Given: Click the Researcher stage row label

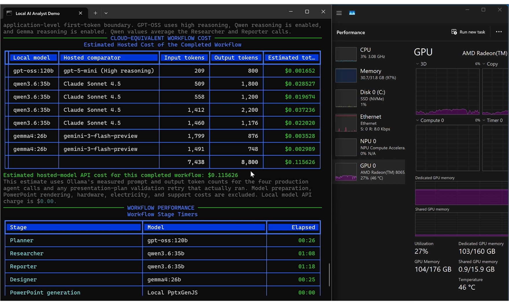Looking at the screenshot, I should pos(27,253).
